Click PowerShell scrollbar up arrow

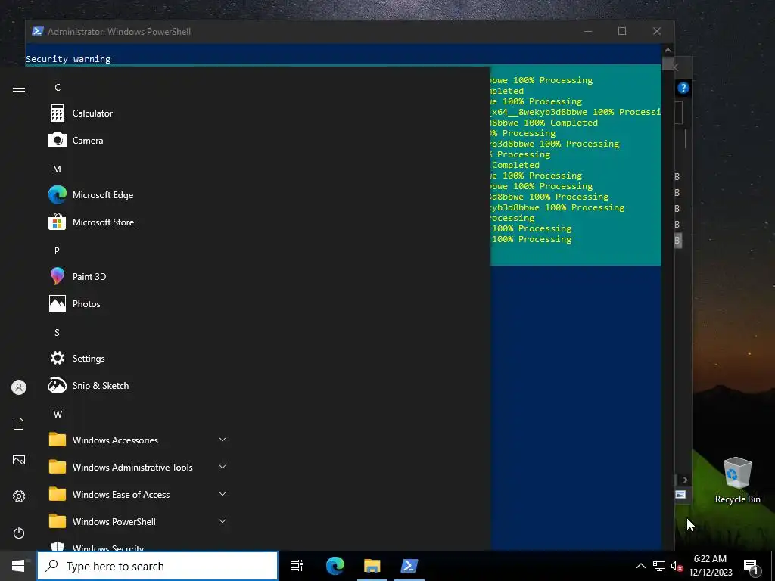point(668,50)
